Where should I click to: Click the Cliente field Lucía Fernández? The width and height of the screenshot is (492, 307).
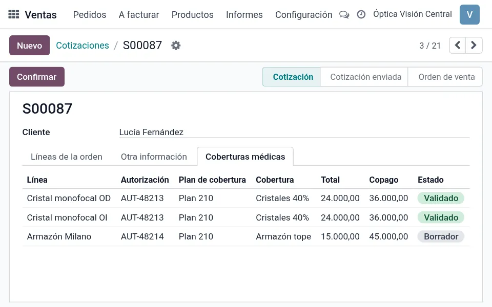tap(294, 132)
